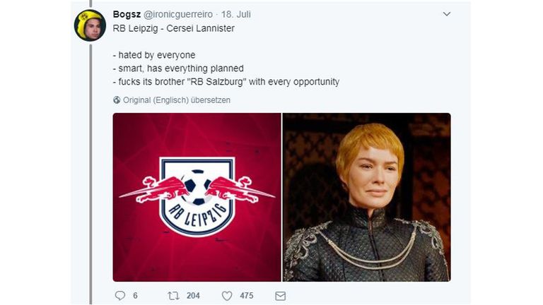Retweet this tweet using the arrows icon

pyautogui.click(x=174, y=295)
